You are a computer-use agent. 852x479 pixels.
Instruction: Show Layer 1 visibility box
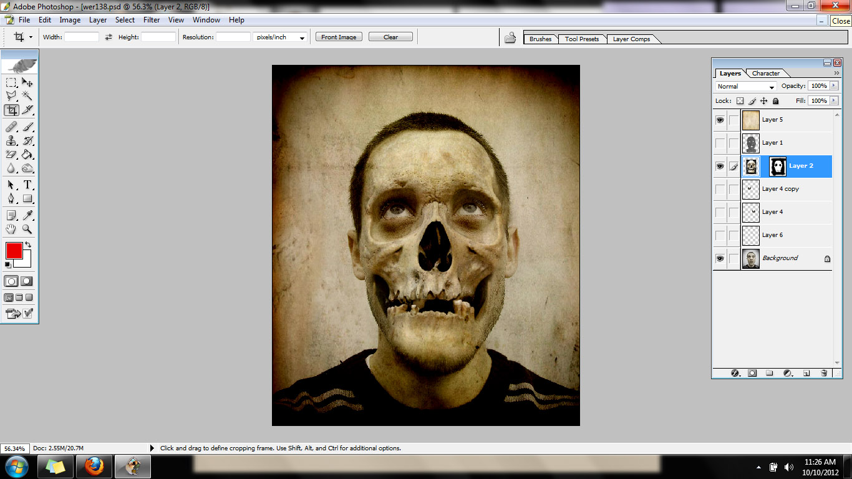click(720, 143)
